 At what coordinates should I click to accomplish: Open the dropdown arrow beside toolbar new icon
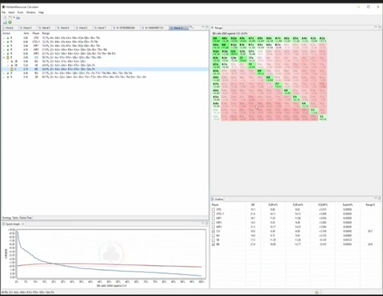[x=14, y=17]
